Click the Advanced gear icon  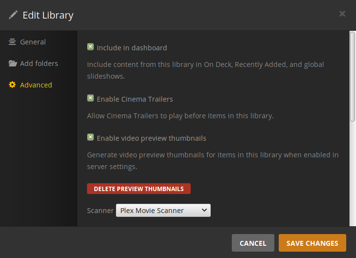12,85
